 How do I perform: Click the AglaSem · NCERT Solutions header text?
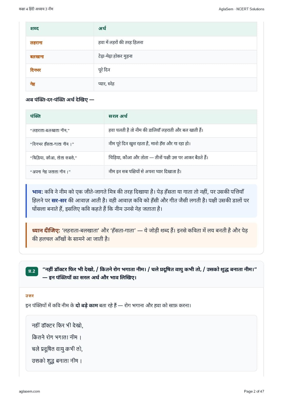(x=241, y=9)
